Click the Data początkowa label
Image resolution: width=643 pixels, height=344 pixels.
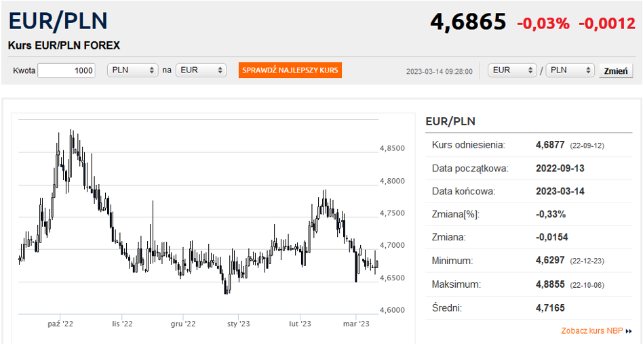[470, 169]
